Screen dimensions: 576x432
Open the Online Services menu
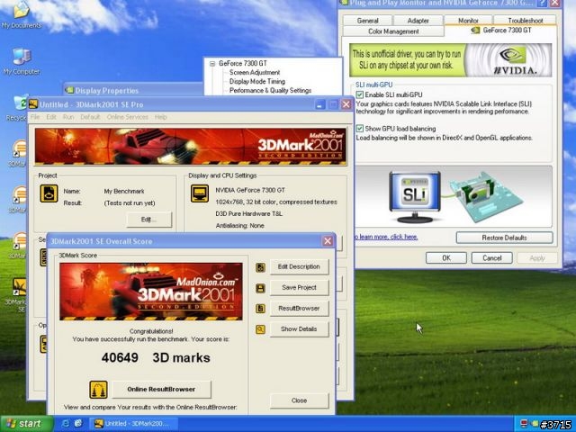128,117
